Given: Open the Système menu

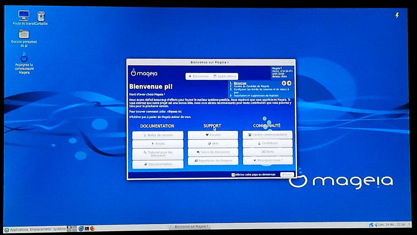Looking at the screenshot, I should (59, 229).
